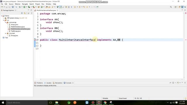Click the Pin Editor toolbar icon
This screenshot has height=105, width=187.
pyautogui.click(x=97, y=7)
